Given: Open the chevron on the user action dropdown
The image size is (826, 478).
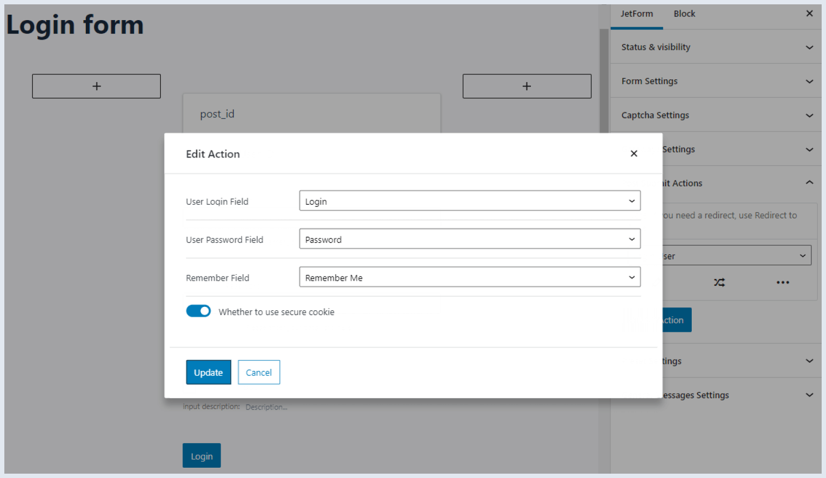Looking at the screenshot, I should pos(803,255).
